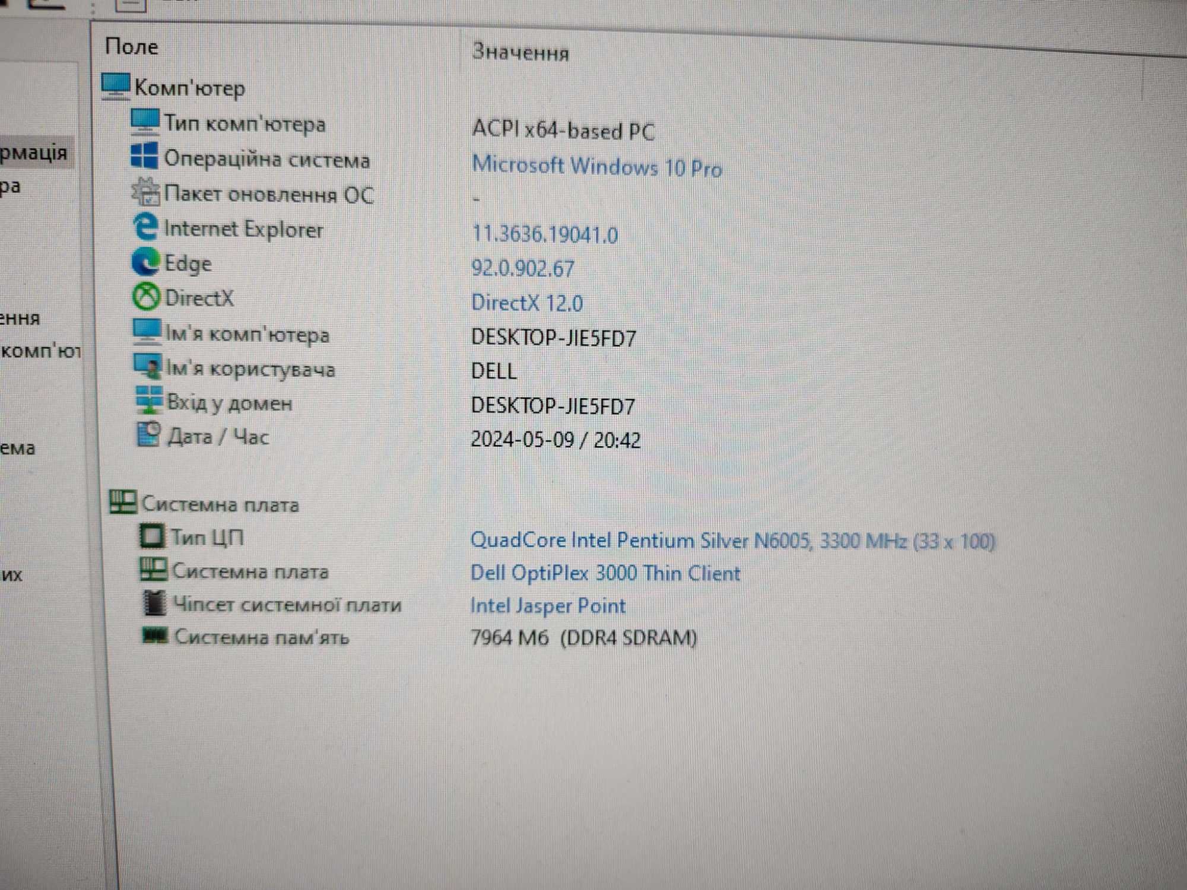1187x890 pixels.
Task: Click DESKTOP-JIE5FD7 value in Ім'я комп'ютера row
Action: [x=553, y=338]
